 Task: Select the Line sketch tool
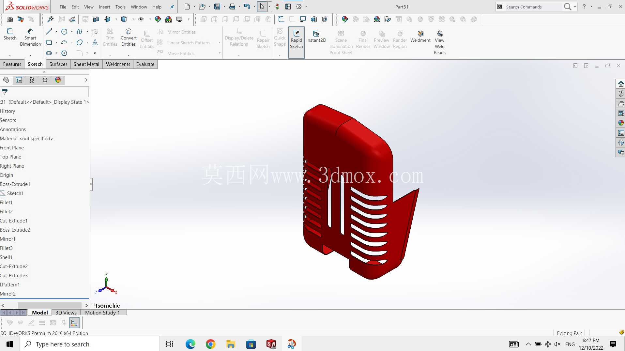(49, 32)
